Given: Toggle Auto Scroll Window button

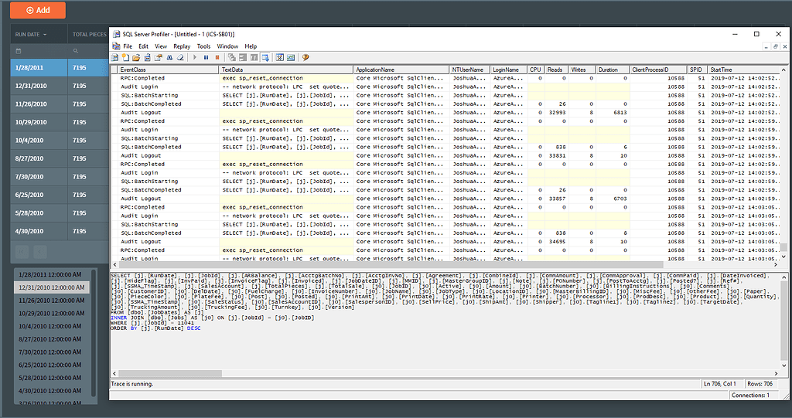Looking at the screenshot, I should pyautogui.click(x=265, y=57).
